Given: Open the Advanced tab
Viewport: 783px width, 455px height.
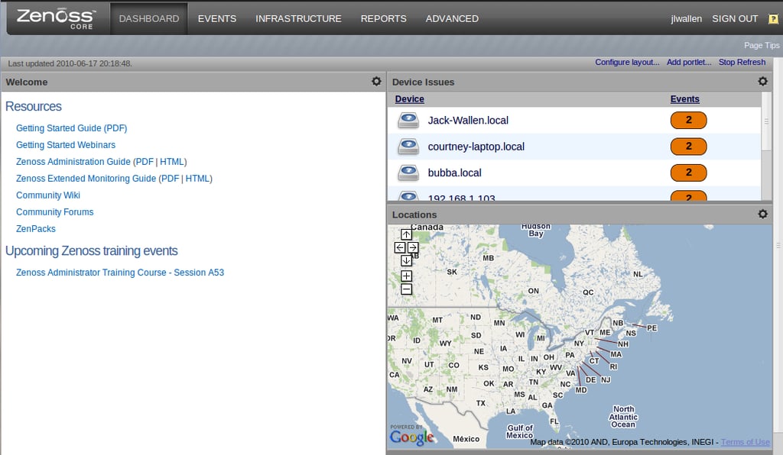Looking at the screenshot, I should pyautogui.click(x=452, y=19).
